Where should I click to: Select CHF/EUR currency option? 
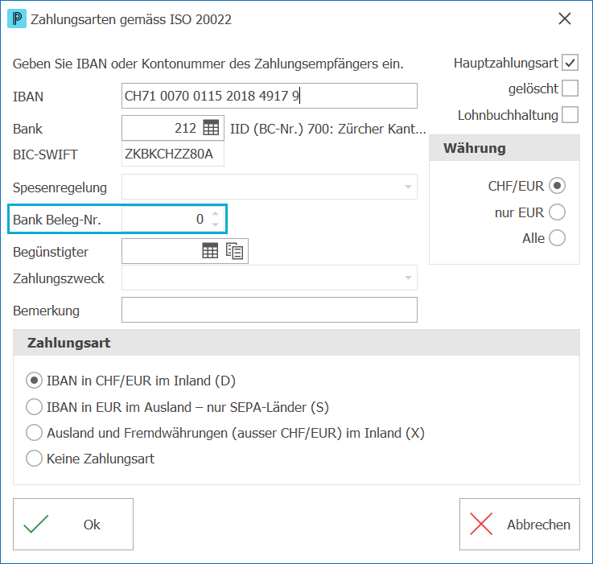pos(557,186)
